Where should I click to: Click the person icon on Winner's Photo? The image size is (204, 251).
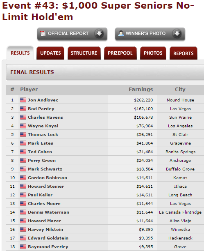(121, 33)
